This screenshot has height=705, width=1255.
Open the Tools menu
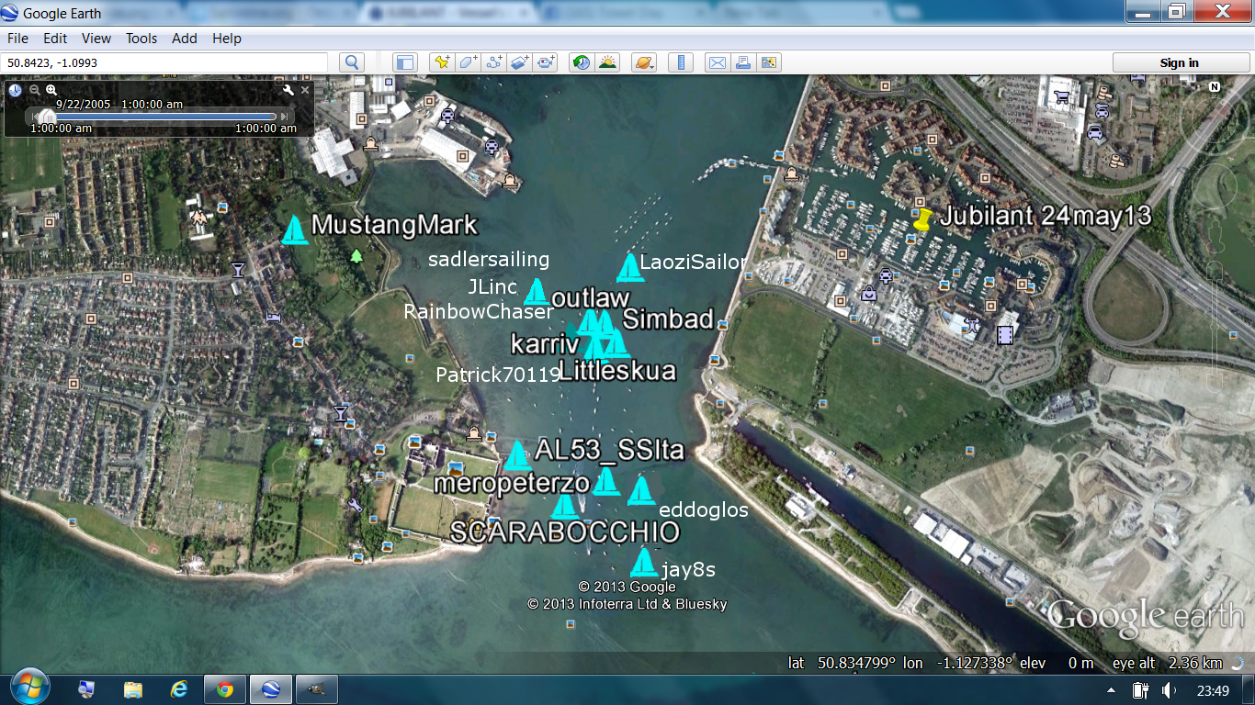(141, 39)
